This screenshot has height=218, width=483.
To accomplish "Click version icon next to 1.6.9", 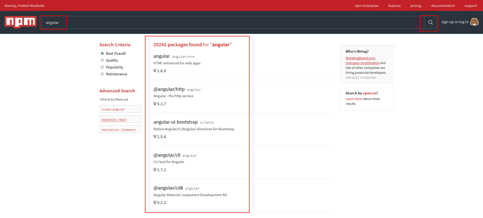I will click(155, 71).
